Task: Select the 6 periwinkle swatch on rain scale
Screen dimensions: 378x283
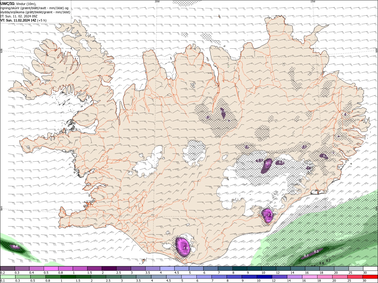Action: coord(204,277)
